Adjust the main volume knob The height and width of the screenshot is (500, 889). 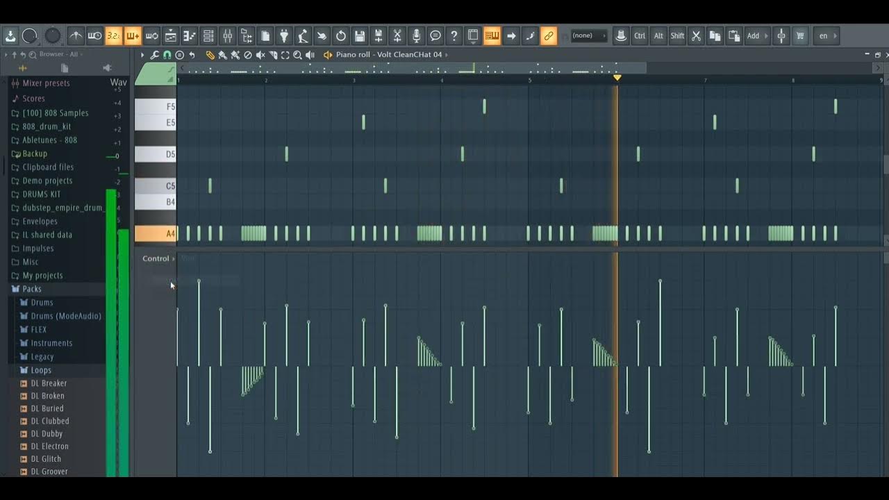click(x=29, y=35)
